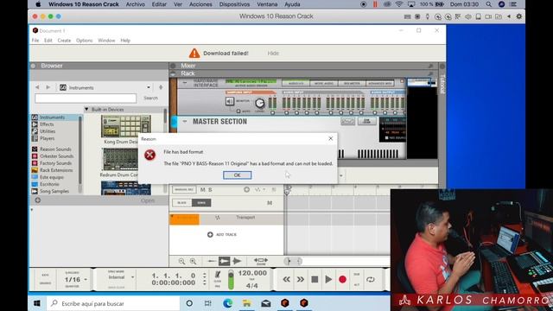Rewind the transport

286,280
